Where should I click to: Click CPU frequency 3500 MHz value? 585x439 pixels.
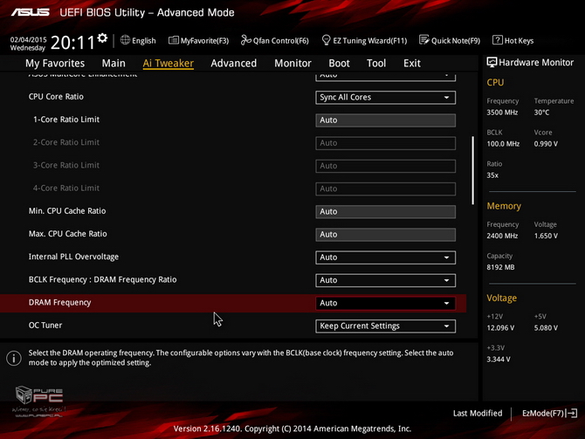coord(502,113)
